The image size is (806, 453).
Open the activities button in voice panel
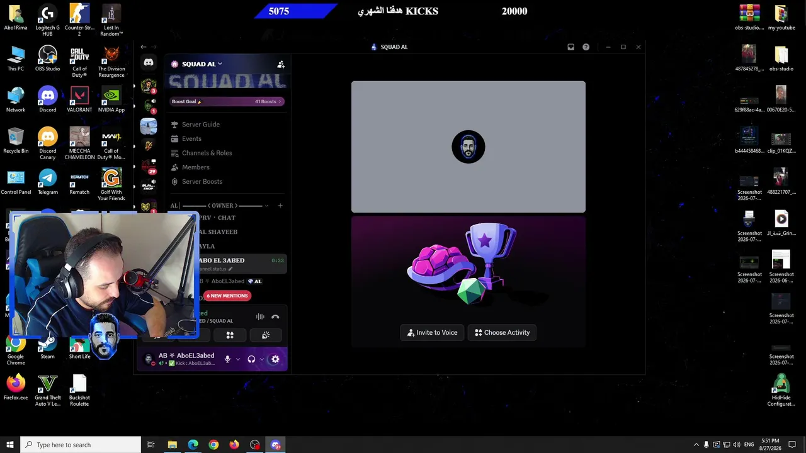point(230,335)
